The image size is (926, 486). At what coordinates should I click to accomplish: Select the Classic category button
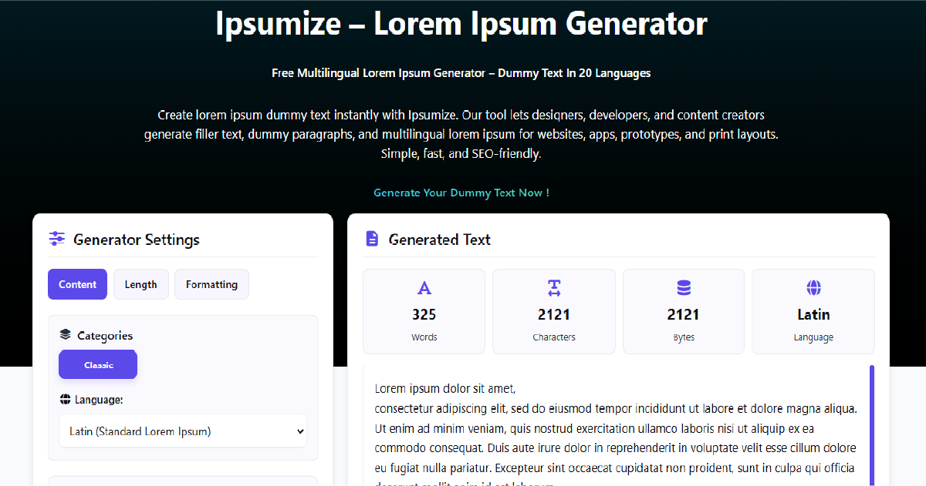tap(98, 364)
